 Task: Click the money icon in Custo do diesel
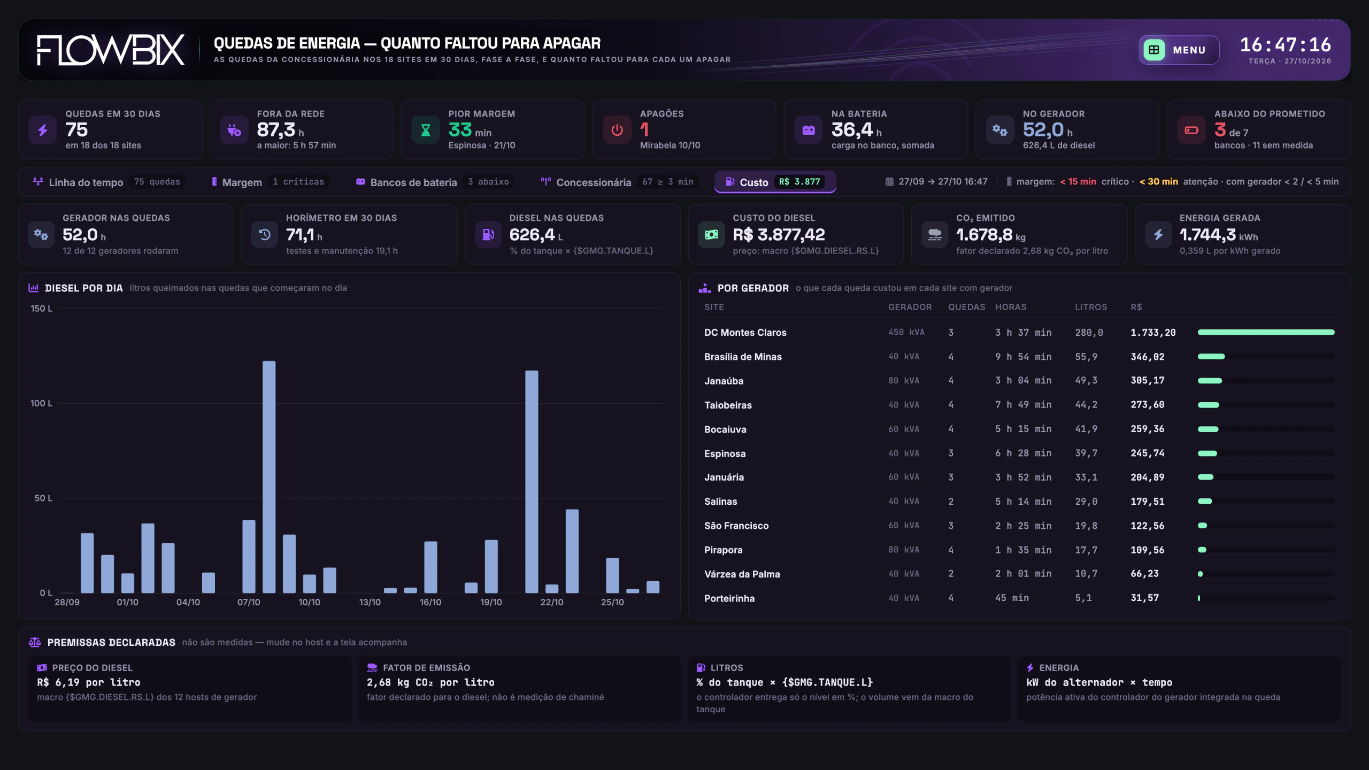(x=712, y=234)
